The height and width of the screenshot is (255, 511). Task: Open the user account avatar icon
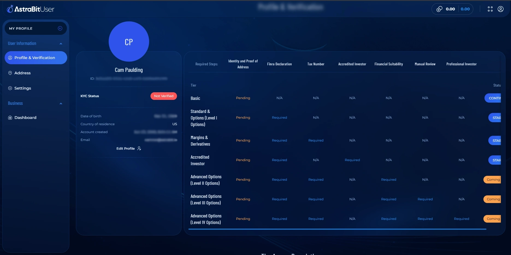point(501,9)
